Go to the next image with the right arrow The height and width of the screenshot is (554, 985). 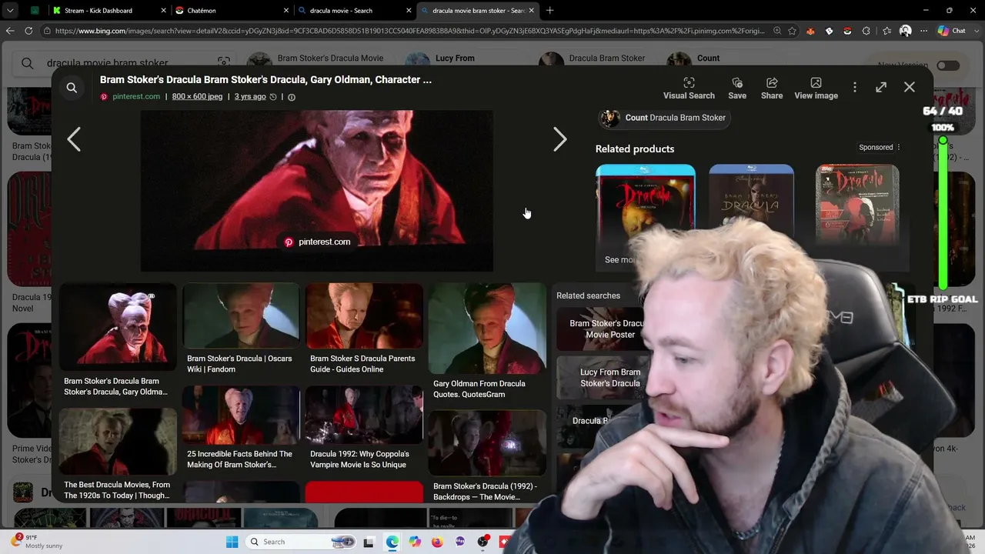tap(559, 139)
